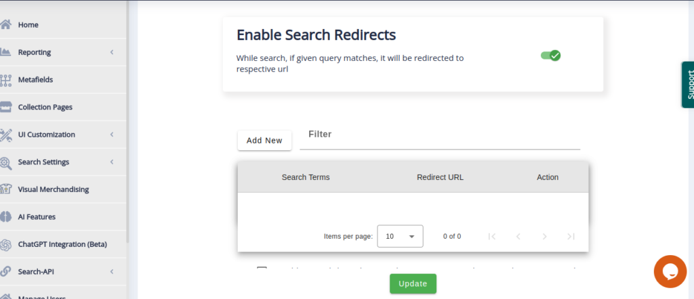Open the Items per page dropdown
The width and height of the screenshot is (694, 299).
click(x=400, y=236)
